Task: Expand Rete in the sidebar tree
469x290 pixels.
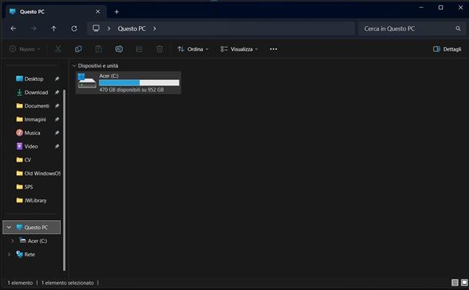Action: click(x=9, y=255)
